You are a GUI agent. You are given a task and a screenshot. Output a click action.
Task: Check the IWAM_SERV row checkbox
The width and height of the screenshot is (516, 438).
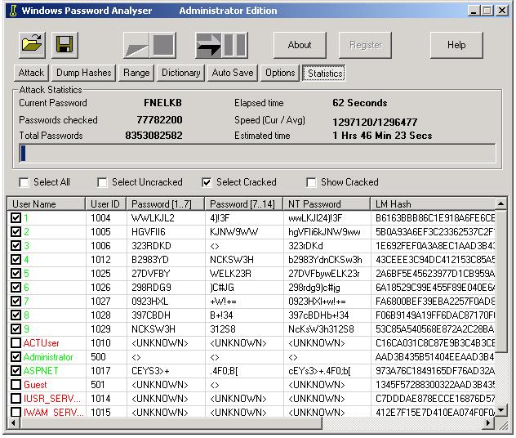[x=16, y=412]
